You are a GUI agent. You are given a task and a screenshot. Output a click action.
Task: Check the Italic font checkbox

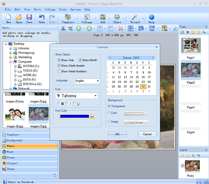click(67, 104)
